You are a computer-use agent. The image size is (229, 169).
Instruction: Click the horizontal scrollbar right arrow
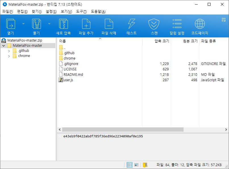(x=226, y=129)
